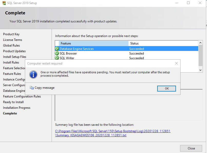Click the Product Key step
207x153 pixels.
[11, 34]
